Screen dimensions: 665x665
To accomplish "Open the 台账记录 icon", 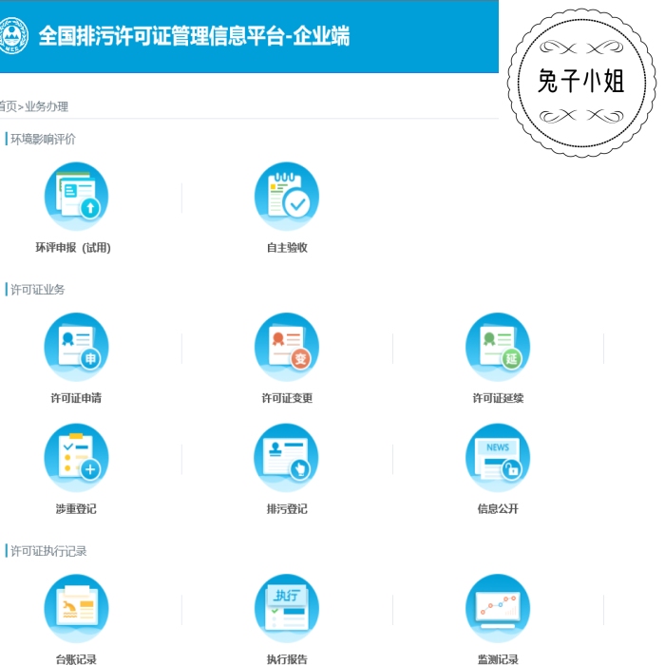I will (76, 609).
